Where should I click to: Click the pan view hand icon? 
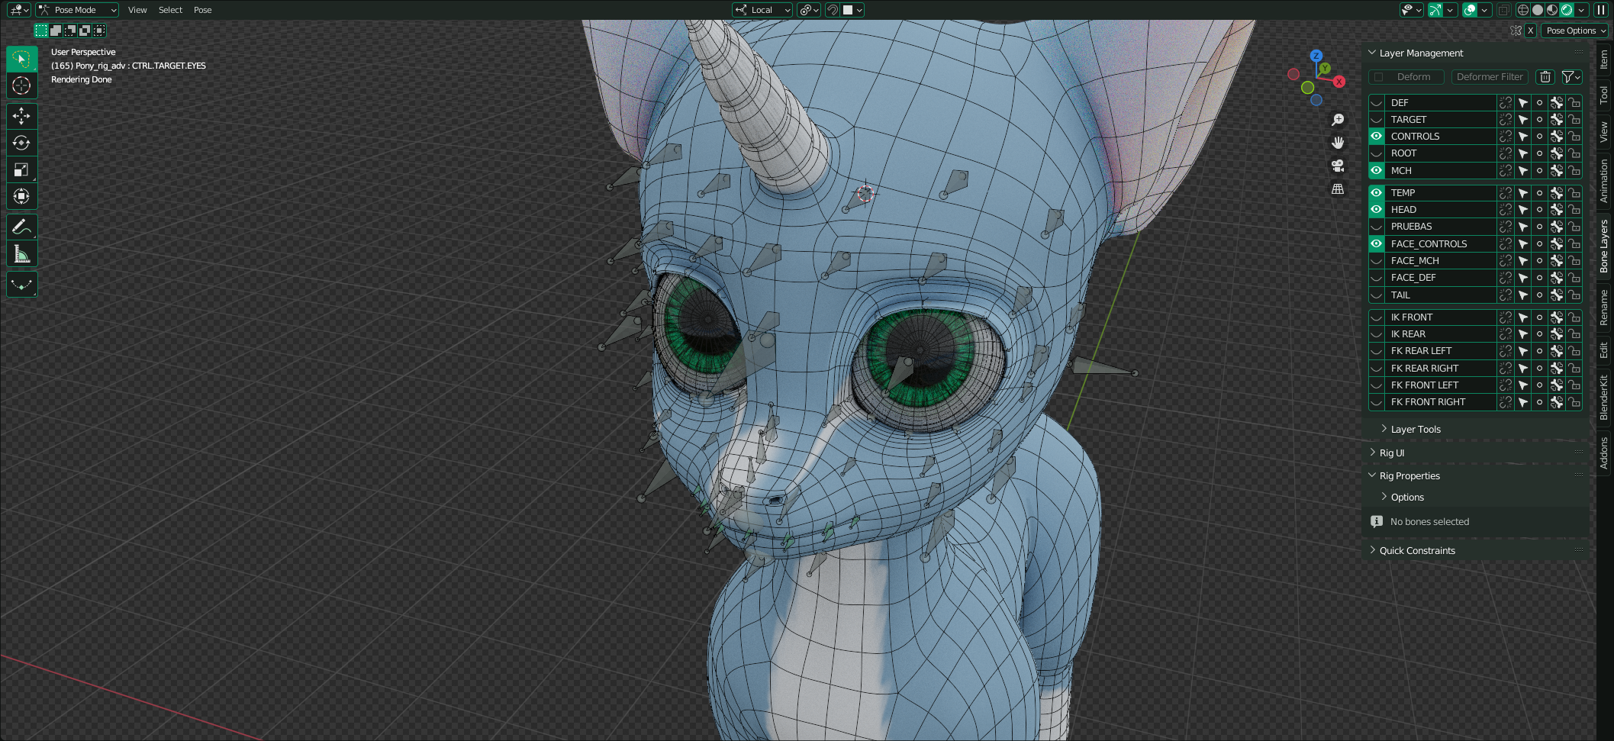1338,143
